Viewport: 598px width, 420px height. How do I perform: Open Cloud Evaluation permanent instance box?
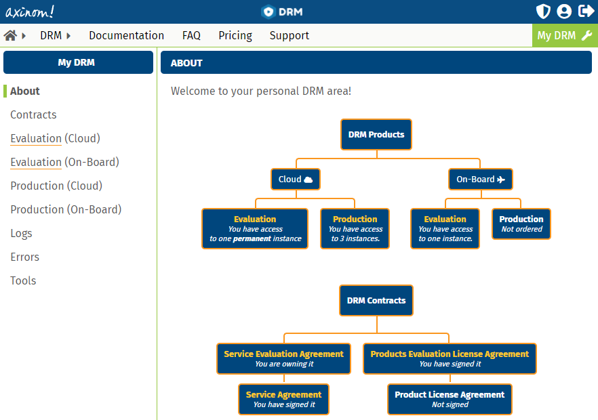point(255,229)
